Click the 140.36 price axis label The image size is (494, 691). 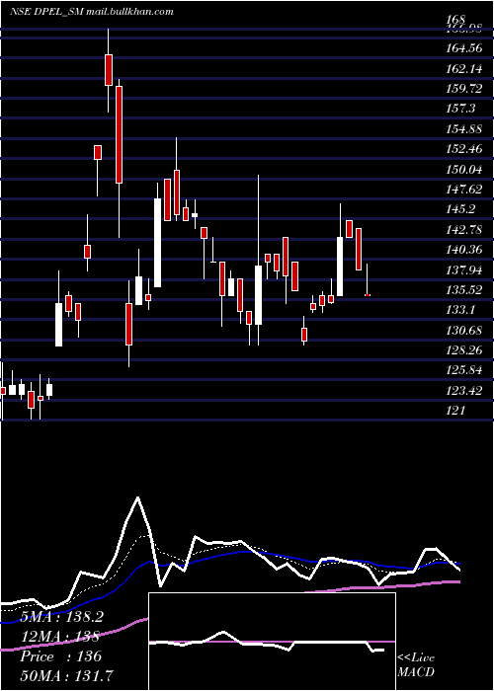click(x=464, y=250)
